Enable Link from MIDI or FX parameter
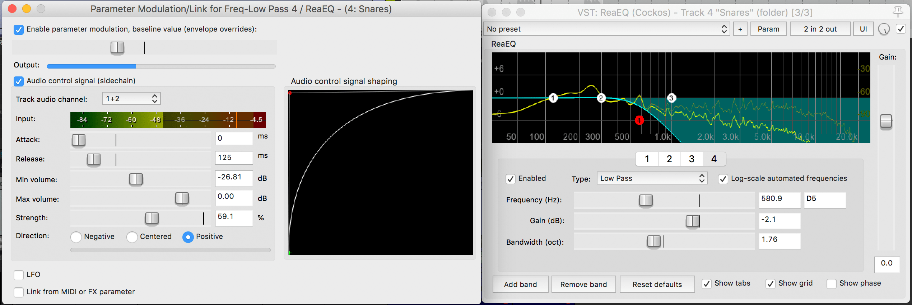The image size is (912, 305). pyautogui.click(x=19, y=292)
